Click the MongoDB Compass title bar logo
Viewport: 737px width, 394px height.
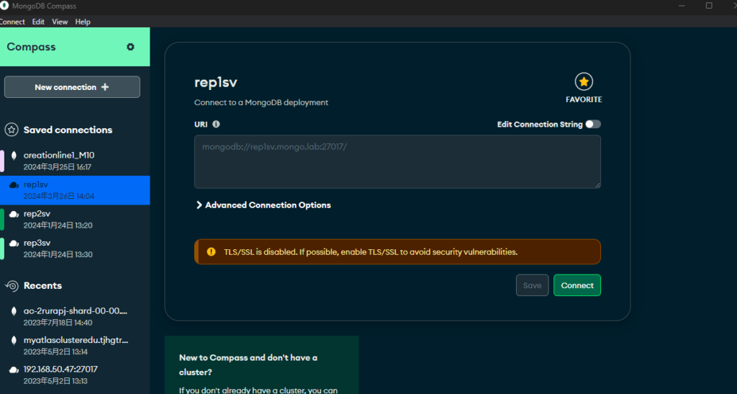(x=4, y=6)
